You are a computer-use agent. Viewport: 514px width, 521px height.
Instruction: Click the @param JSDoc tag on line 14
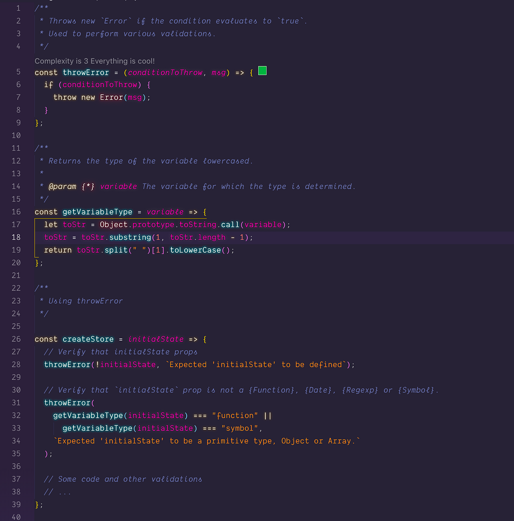point(63,186)
